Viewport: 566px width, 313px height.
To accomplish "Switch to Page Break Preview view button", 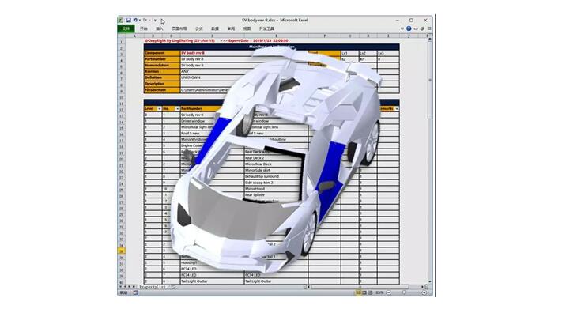I will point(370,292).
